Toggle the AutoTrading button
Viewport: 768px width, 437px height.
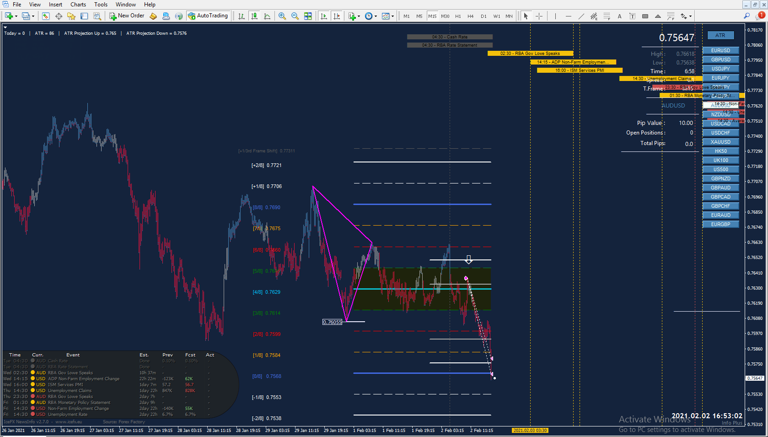pyautogui.click(x=208, y=16)
